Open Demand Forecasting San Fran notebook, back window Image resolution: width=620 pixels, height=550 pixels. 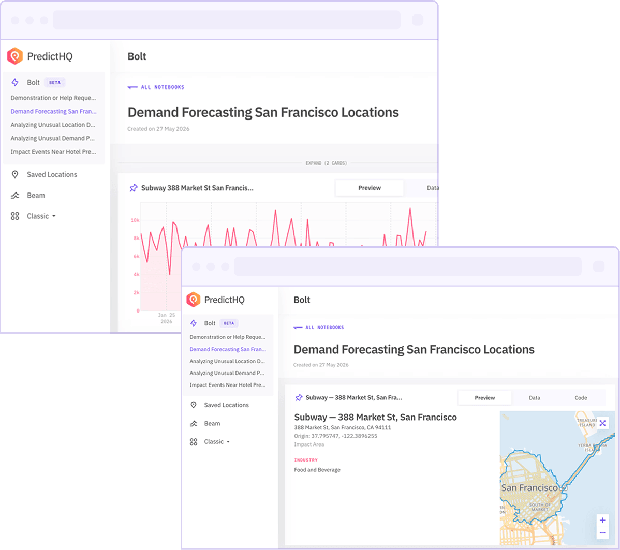coord(53,111)
